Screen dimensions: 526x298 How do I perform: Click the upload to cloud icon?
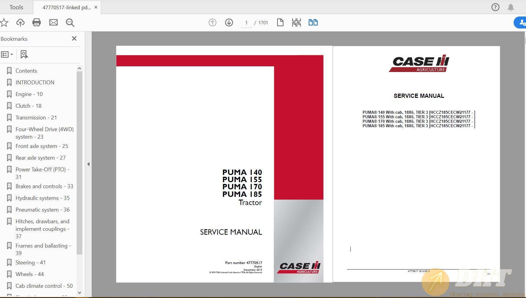click(x=20, y=23)
